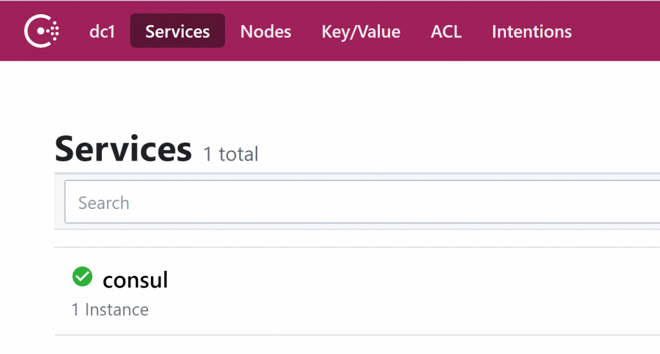Click the "1 Instance" label under consul
The image size is (660, 354).
(x=110, y=310)
